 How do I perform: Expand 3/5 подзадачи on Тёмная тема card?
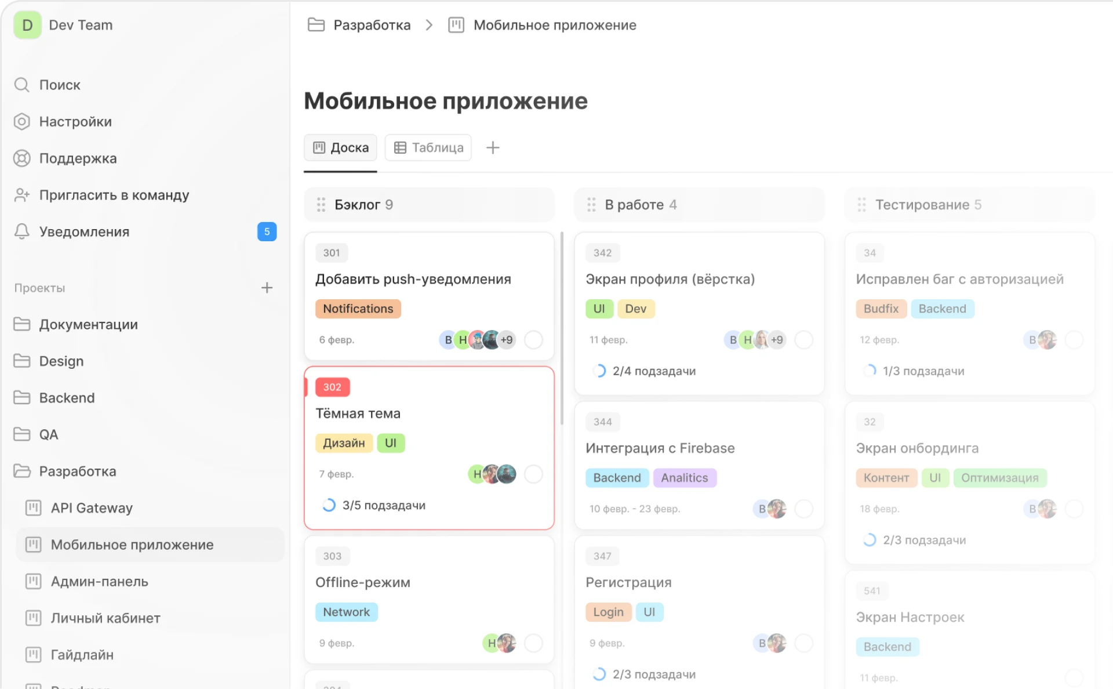click(x=374, y=505)
